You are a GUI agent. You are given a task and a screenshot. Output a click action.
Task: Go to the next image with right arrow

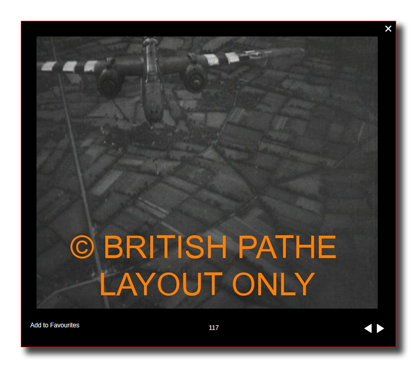tap(381, 328)
